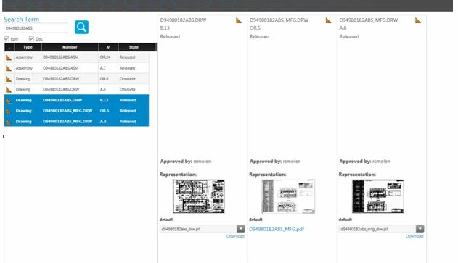
Task: Select D94980182ABS.DRW in the OR.8 row
Action: coord(61,79)
